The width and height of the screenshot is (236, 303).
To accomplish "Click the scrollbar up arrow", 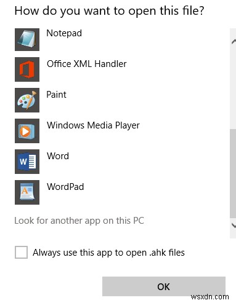I will click(234, 42).
